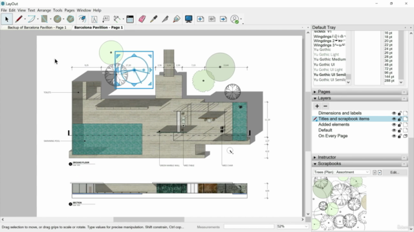Image resolution: width=414 pixels, height=232 pixels.
Task: Switch to Backup of Barcelona Pavillion tab
Action: coord(37,27)
